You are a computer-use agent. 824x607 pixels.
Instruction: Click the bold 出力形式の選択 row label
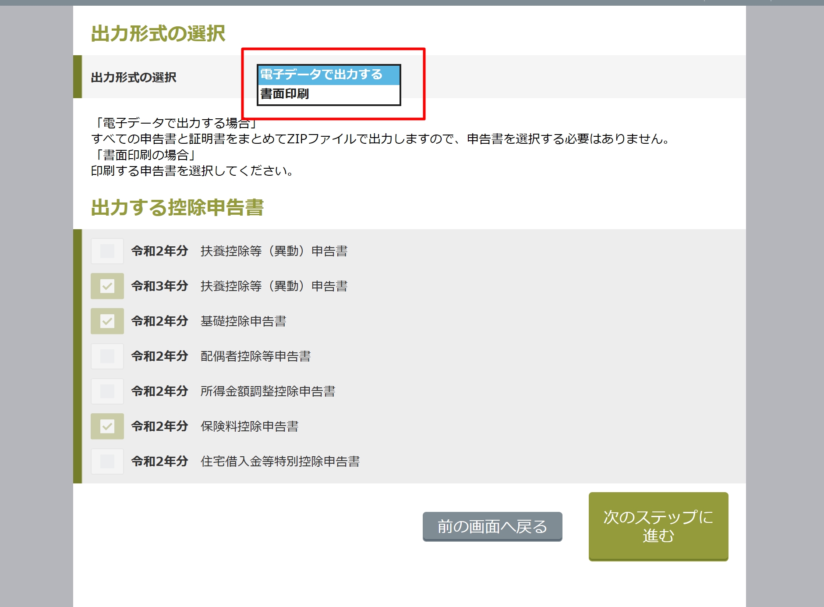coord(134,78)
